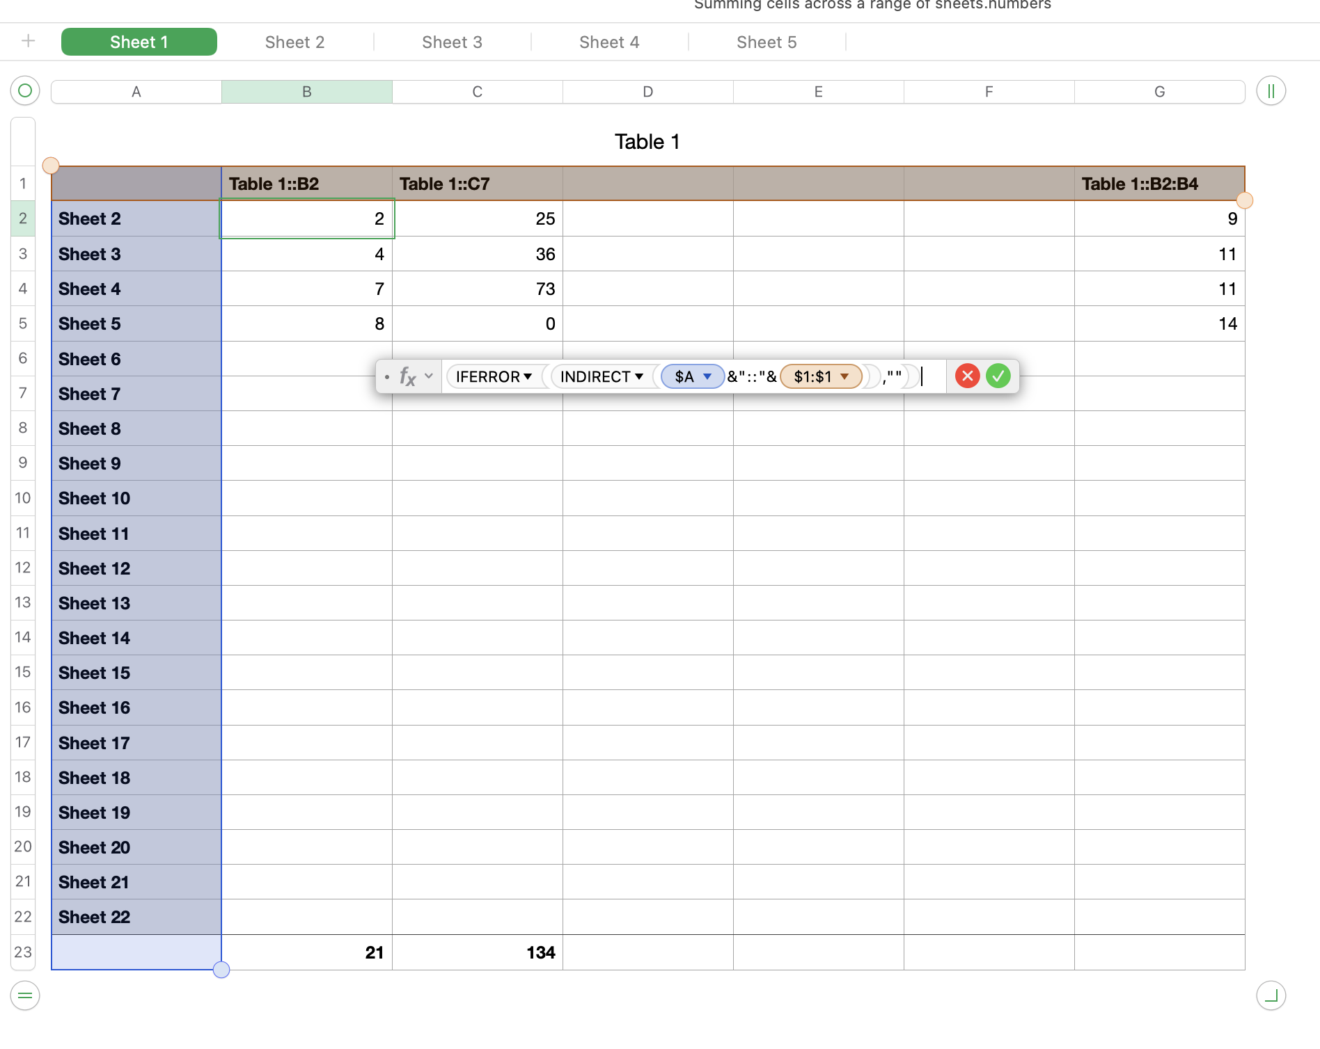Click the orange range handle at header row start
Viewport: 1320px width, 1049px height.
tap(51, 166)
